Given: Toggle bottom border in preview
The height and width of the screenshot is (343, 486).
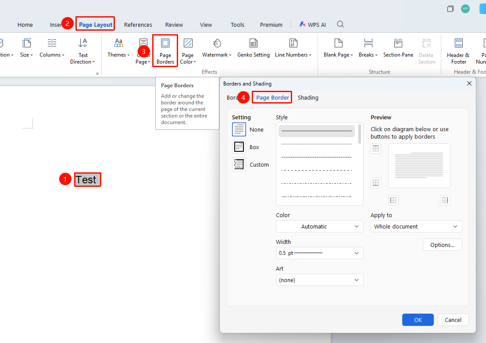Looking at the screenshot, I should 375,182.
